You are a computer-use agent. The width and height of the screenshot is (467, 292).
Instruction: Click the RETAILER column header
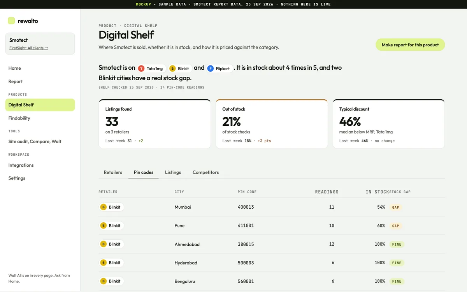108,192
